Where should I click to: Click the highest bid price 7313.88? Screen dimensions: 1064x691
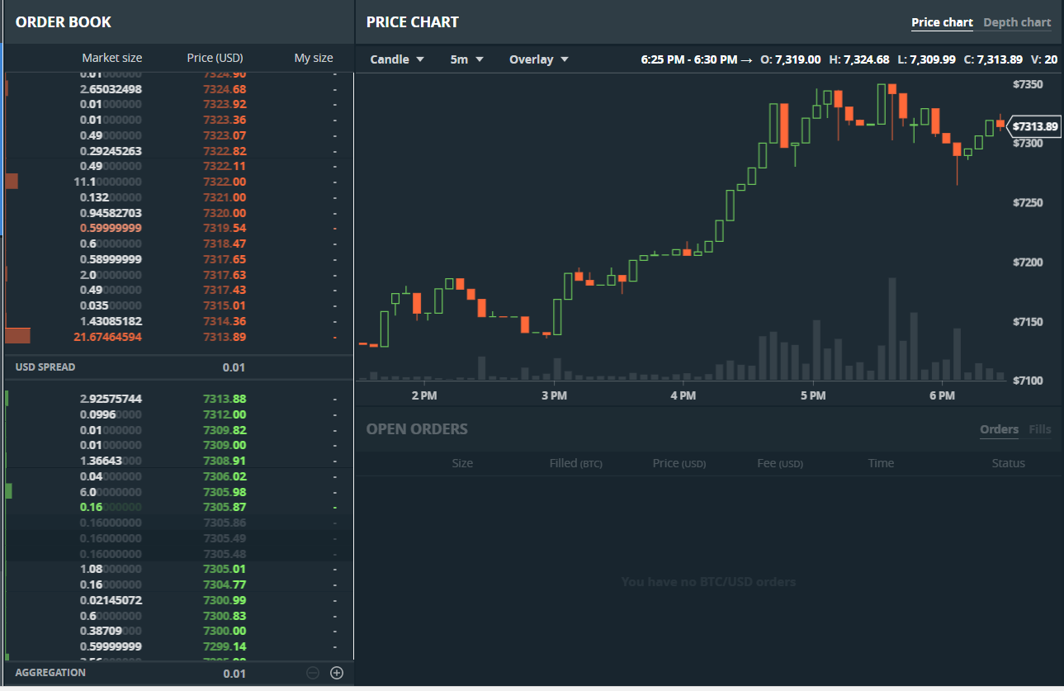(x=225, y=399)
